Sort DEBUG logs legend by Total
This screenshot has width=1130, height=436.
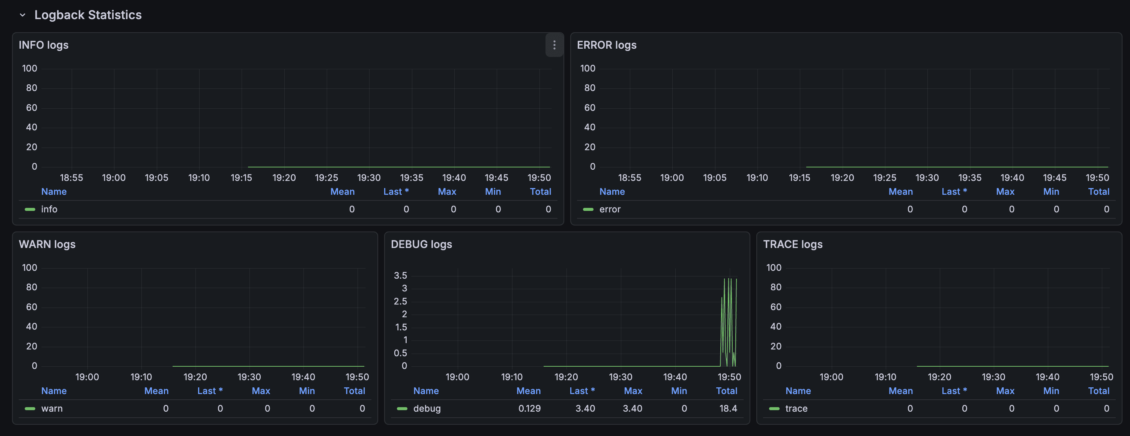click(726, 390)
